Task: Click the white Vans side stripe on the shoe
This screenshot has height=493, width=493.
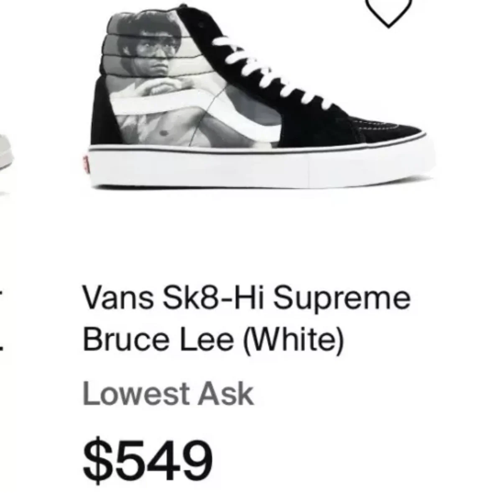Action: (195, 113)
